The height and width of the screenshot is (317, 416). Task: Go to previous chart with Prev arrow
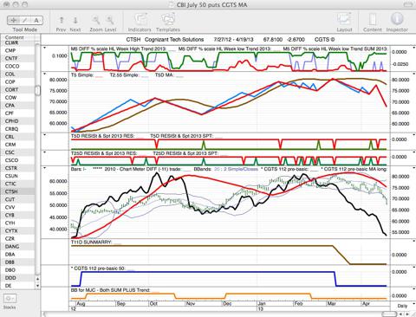point(62,20)
